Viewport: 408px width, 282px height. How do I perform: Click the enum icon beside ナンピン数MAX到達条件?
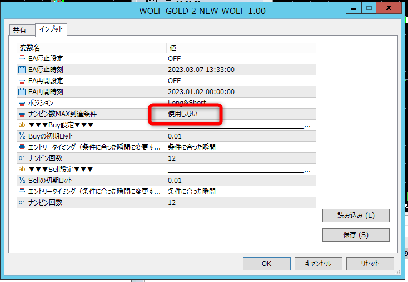coord(22,114)
